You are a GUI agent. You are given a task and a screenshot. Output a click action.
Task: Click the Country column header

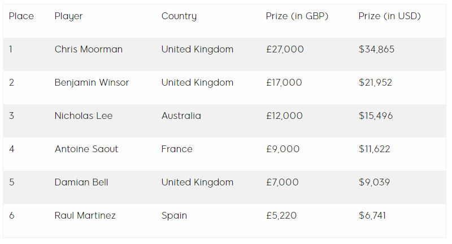tap(179, 16)
